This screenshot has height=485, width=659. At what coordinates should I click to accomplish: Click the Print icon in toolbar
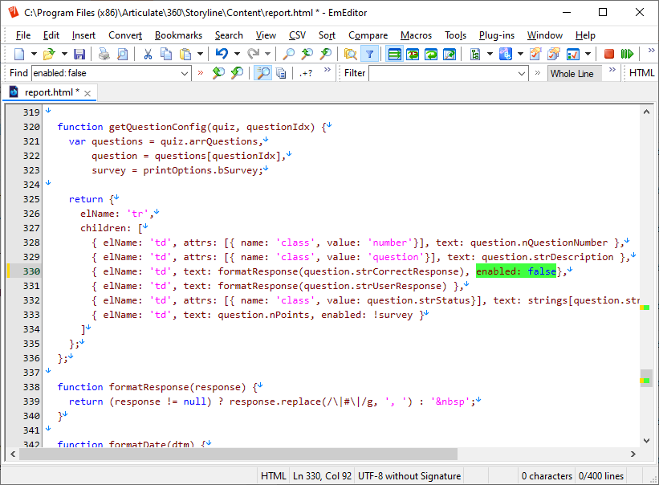[x=104, y=54]
